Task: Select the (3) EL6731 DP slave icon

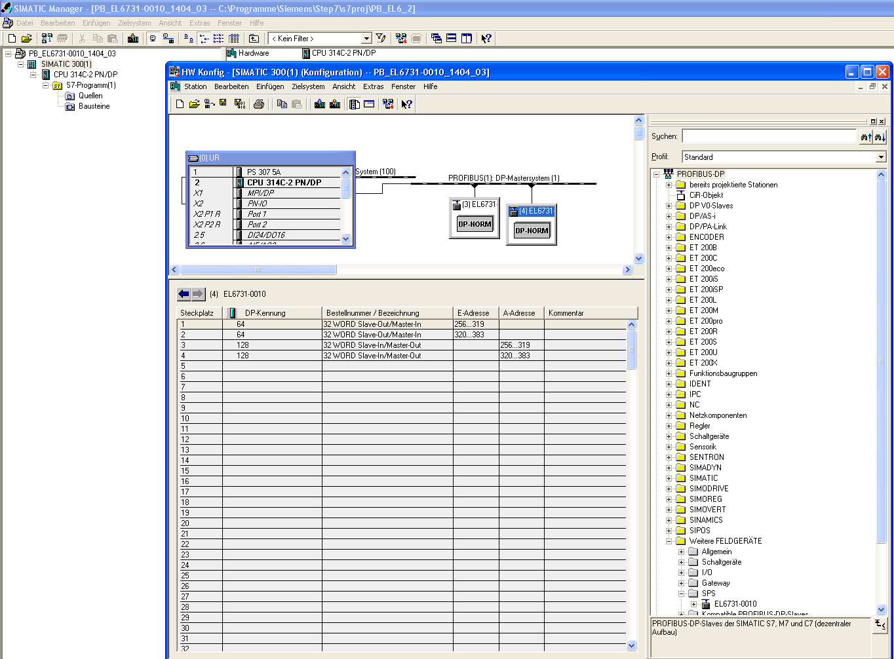Action: tap(475, 218)
